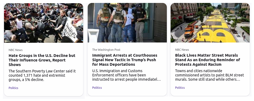Open headline 'Hate Groups in the U.S. Decline'
The width and height of the screenshot is (254, 101).
(x=42, y=60)
